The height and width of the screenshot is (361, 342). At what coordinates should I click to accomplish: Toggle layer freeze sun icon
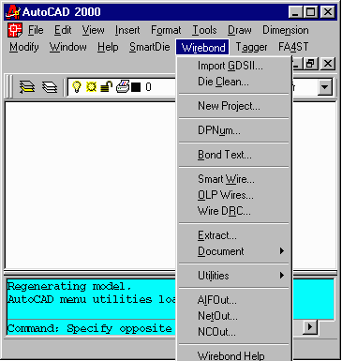[x=91, y=86]
